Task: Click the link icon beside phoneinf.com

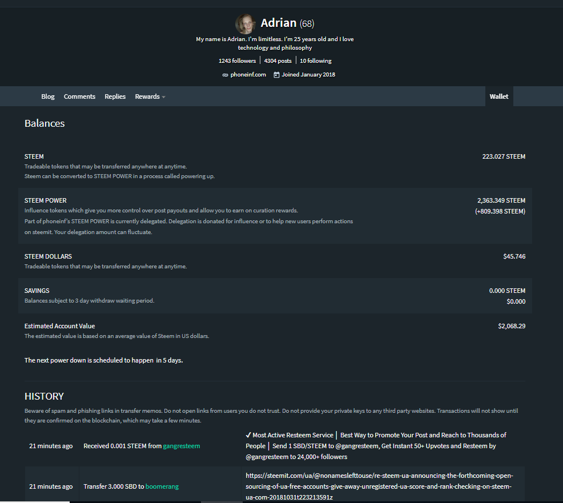Action: coord(225,75)
